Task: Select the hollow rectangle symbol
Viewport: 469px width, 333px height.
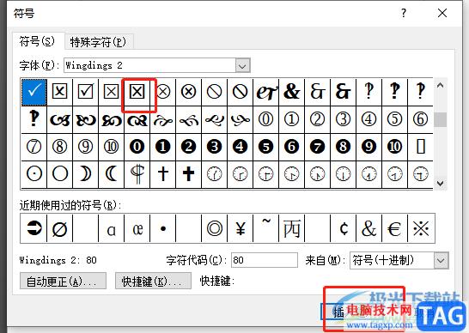Action: (x=420, y=147)
